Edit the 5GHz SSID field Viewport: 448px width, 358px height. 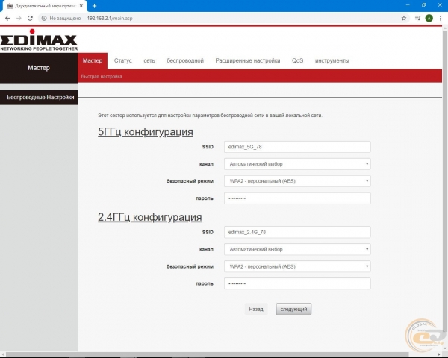[x=297, y=147]
